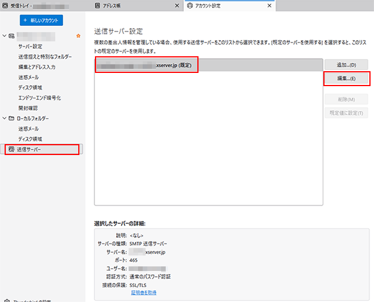Open 開封確認 settings
Screen dimensions: 374x302
click(x=28, y=108)
